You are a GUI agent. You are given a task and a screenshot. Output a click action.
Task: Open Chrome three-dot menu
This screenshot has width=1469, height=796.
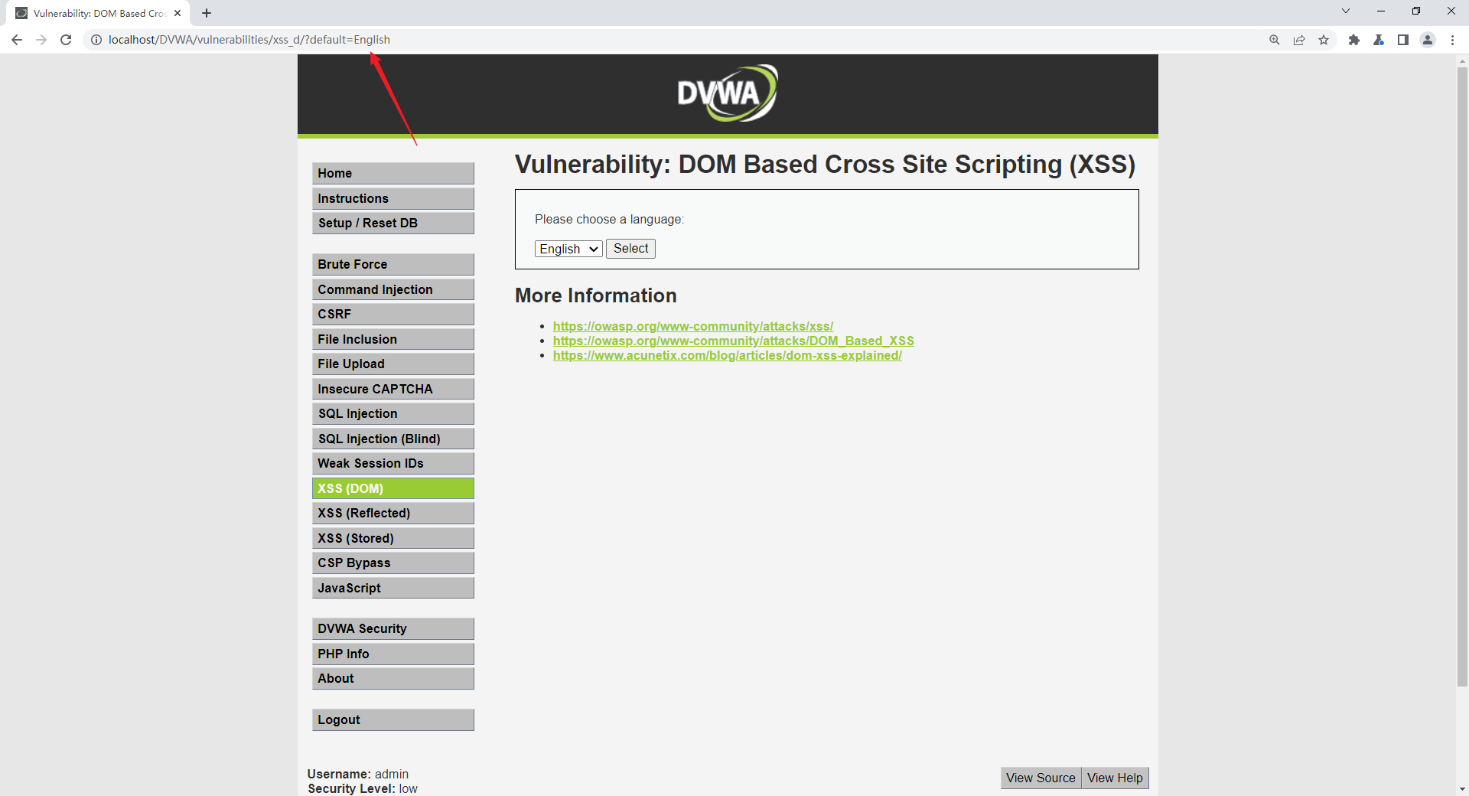pyautogui.click(x=1452, y=40)
